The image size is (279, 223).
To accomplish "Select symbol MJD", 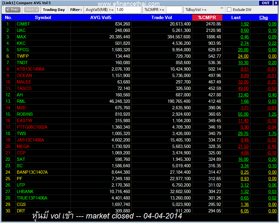I will click(x=21, y=108).
